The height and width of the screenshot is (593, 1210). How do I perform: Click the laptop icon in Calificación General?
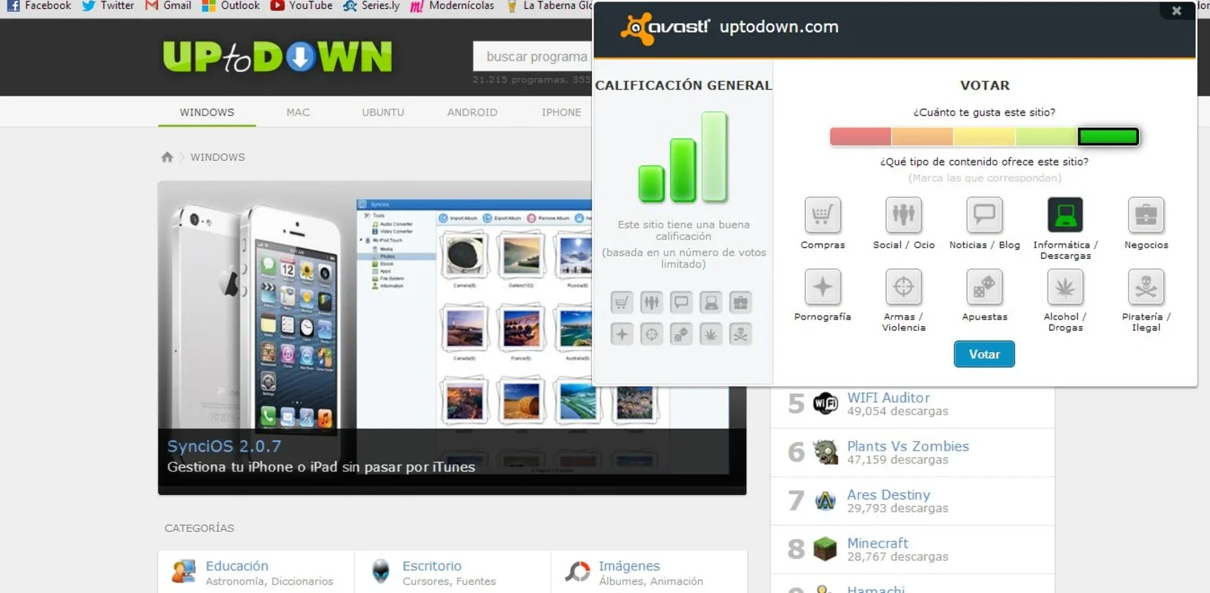pyautogui.click(x=711, y=302)
